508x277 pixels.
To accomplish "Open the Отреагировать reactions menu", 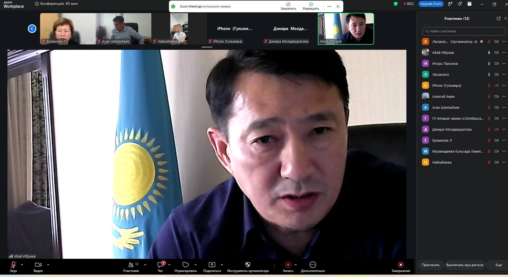I will click(x=186, y=267).
